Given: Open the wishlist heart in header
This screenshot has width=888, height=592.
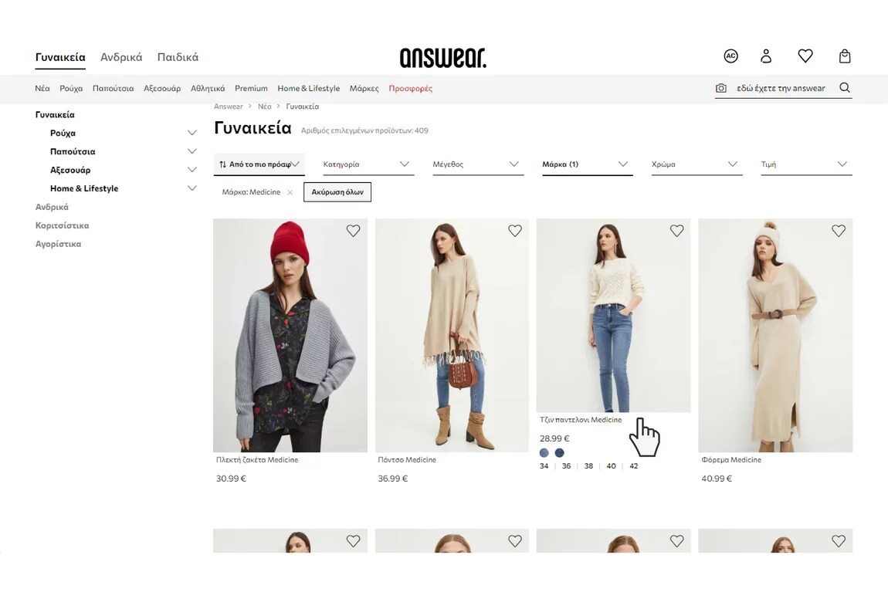Looking at the screenshot, I should (x=805, y=56).
